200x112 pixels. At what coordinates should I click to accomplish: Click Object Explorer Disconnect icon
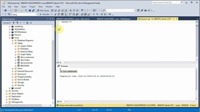17,23
